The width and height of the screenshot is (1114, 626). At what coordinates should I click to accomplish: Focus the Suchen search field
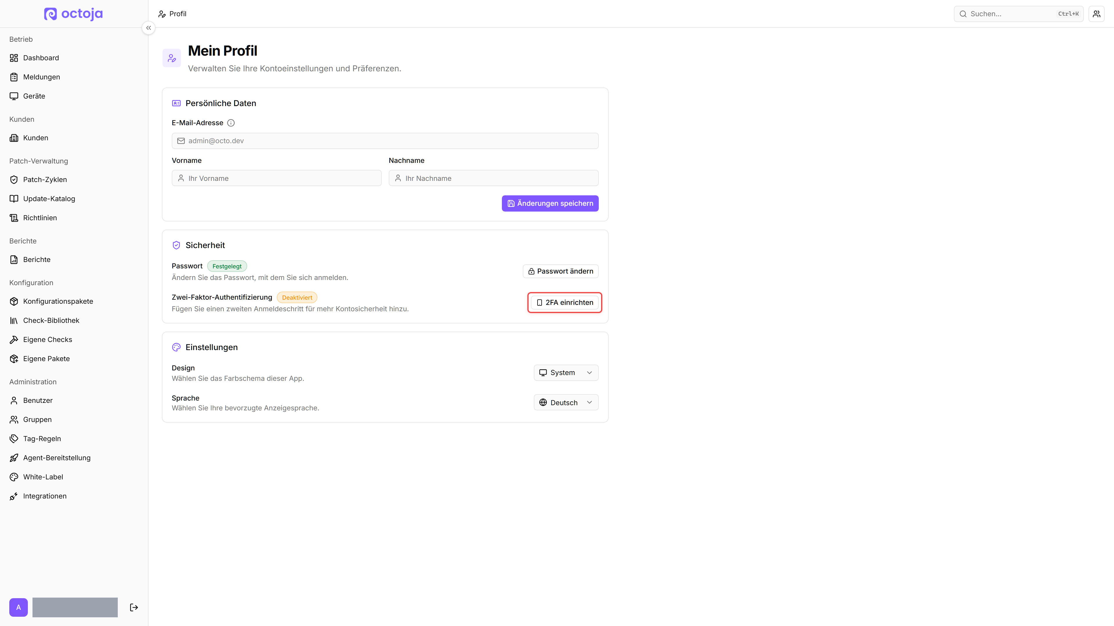pyautogui.click(x=1019, y=14)
